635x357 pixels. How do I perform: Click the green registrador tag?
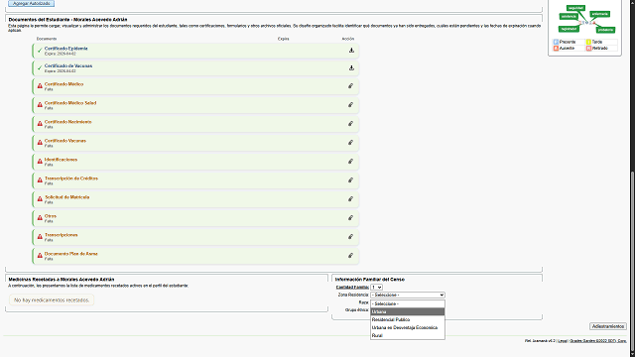coord(569,29)
